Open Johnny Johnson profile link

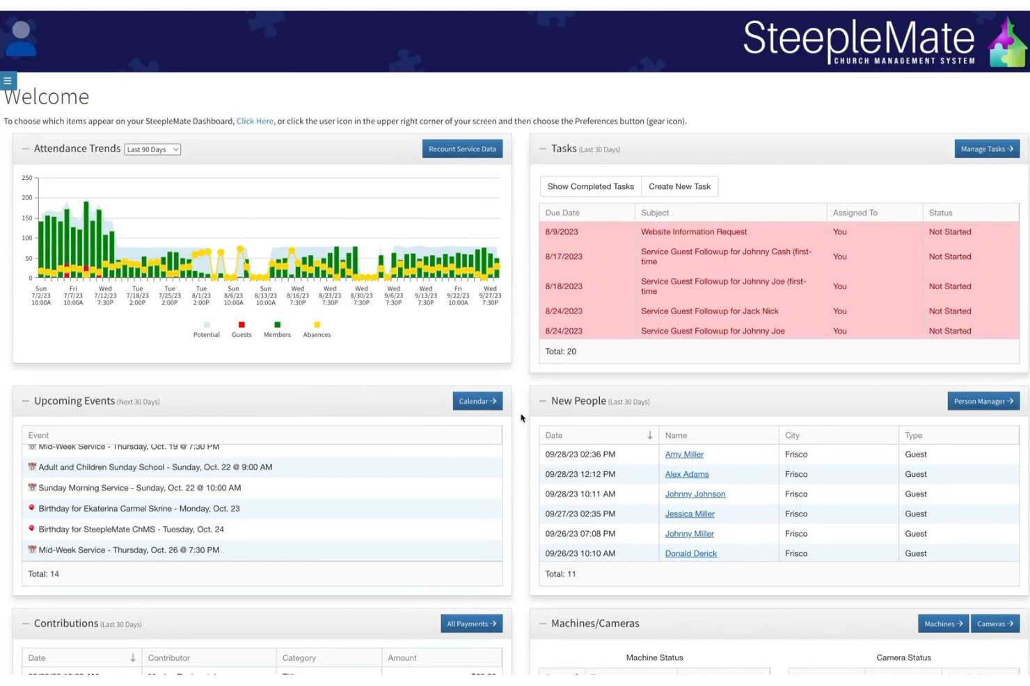point(695,494)
